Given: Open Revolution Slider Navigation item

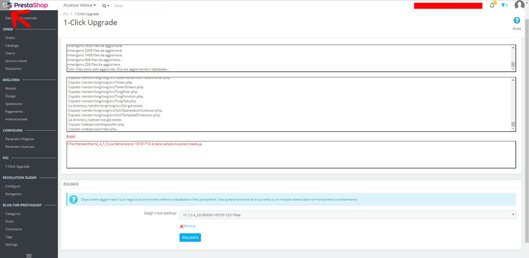Looking at the screenshot, I should [14, 194].
